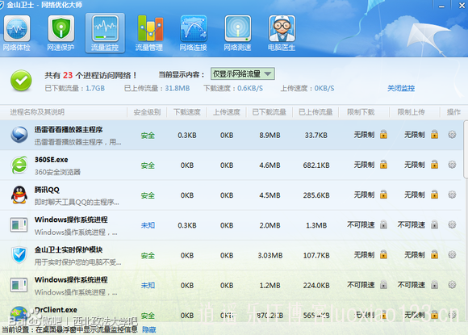
Task: Open 网络体检 network checkup tool
Action: click(16, 33)
